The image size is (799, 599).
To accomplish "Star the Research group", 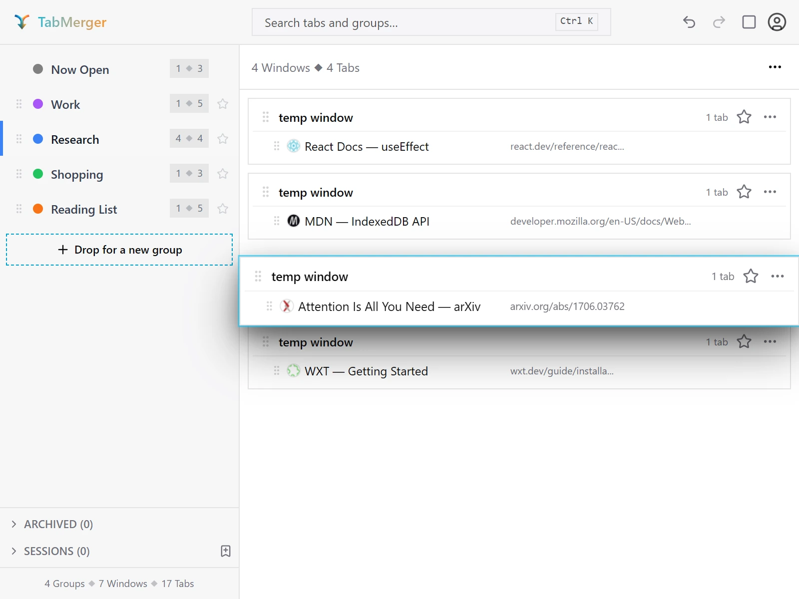I will coord(223,139).
